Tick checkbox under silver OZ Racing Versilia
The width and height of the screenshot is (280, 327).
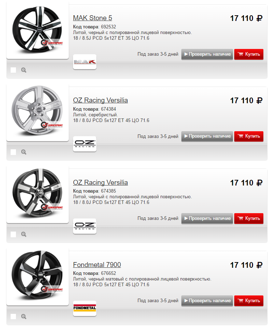click(x=13, y=152)
